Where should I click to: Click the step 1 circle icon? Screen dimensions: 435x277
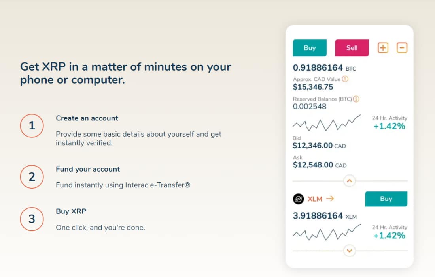[x=32, y=125]
